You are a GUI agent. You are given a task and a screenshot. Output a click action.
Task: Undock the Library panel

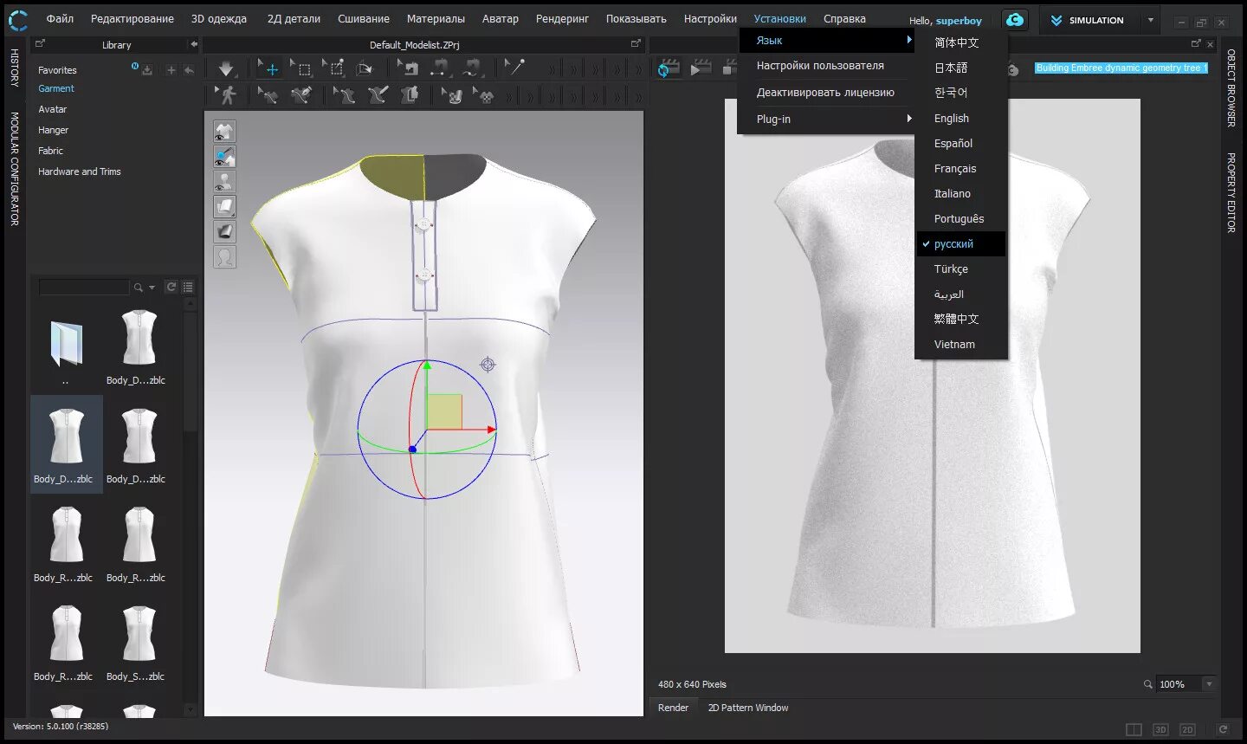tap(41, 42)
